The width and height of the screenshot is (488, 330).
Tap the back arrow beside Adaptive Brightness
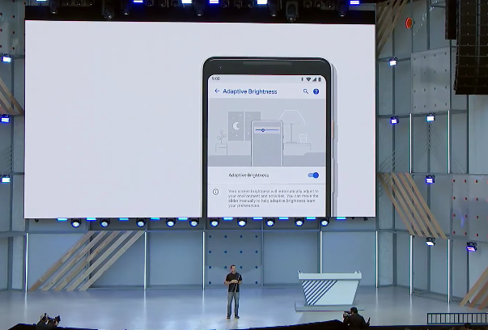(217, 91)
